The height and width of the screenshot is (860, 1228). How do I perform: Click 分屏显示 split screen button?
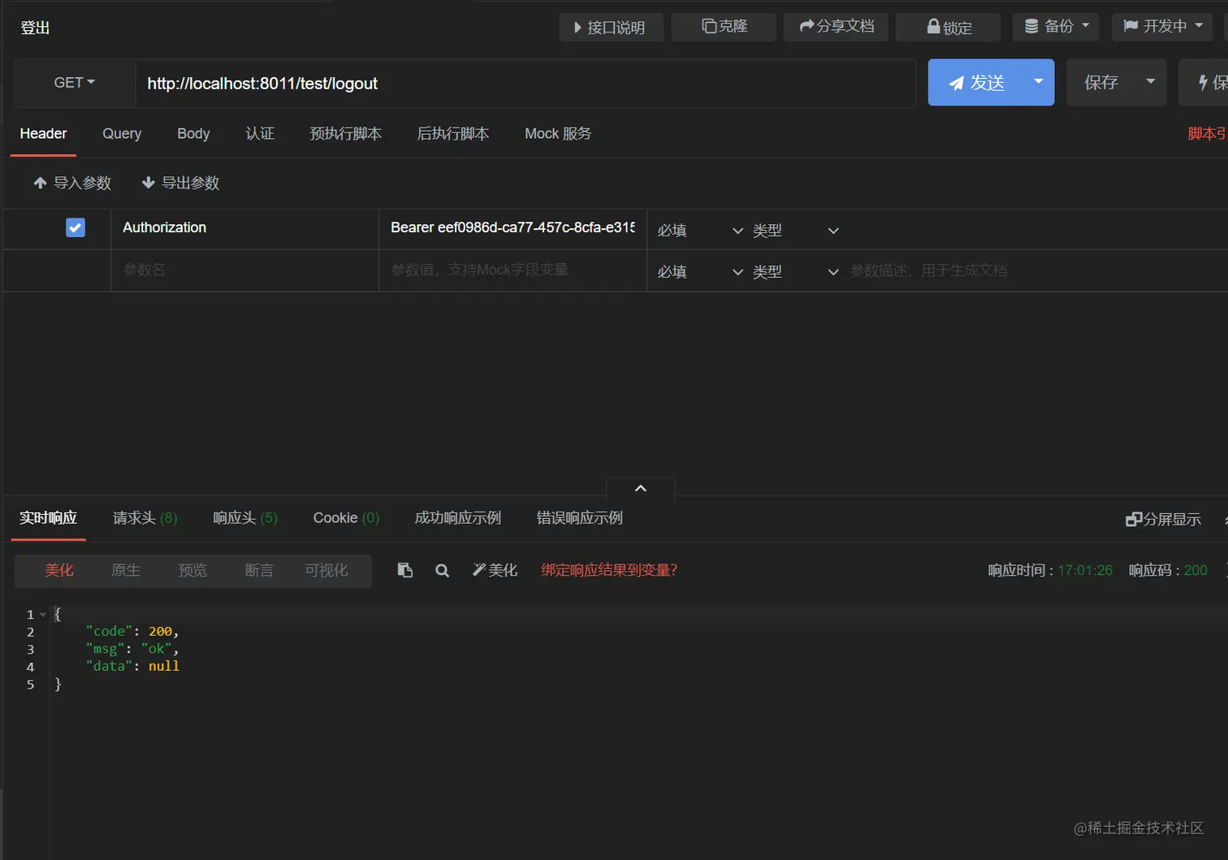coord(1163,520)
